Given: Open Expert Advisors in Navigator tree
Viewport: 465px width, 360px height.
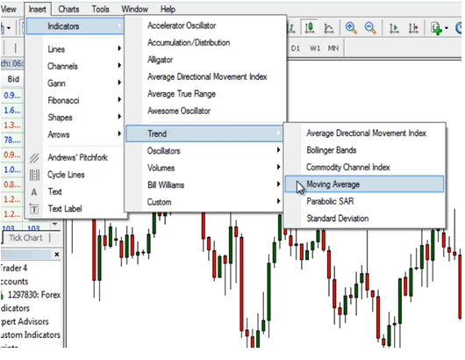Looking at the screenshot, I should 25,321.
